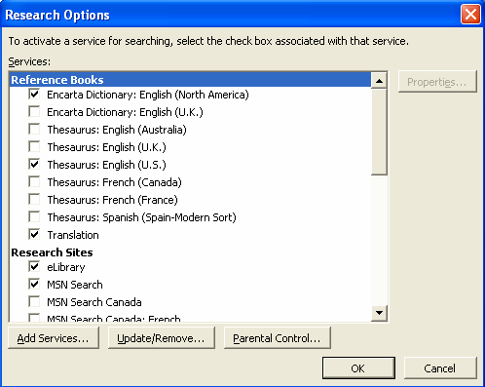Click the scroll down arrow in services list
The height and width of the screenshot is (387, 485).
click(379, 313)
